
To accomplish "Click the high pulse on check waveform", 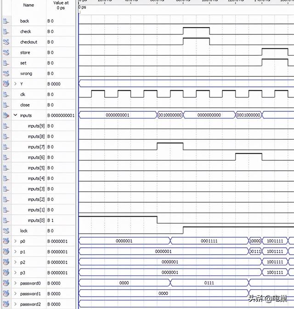I will pos(196,31).
